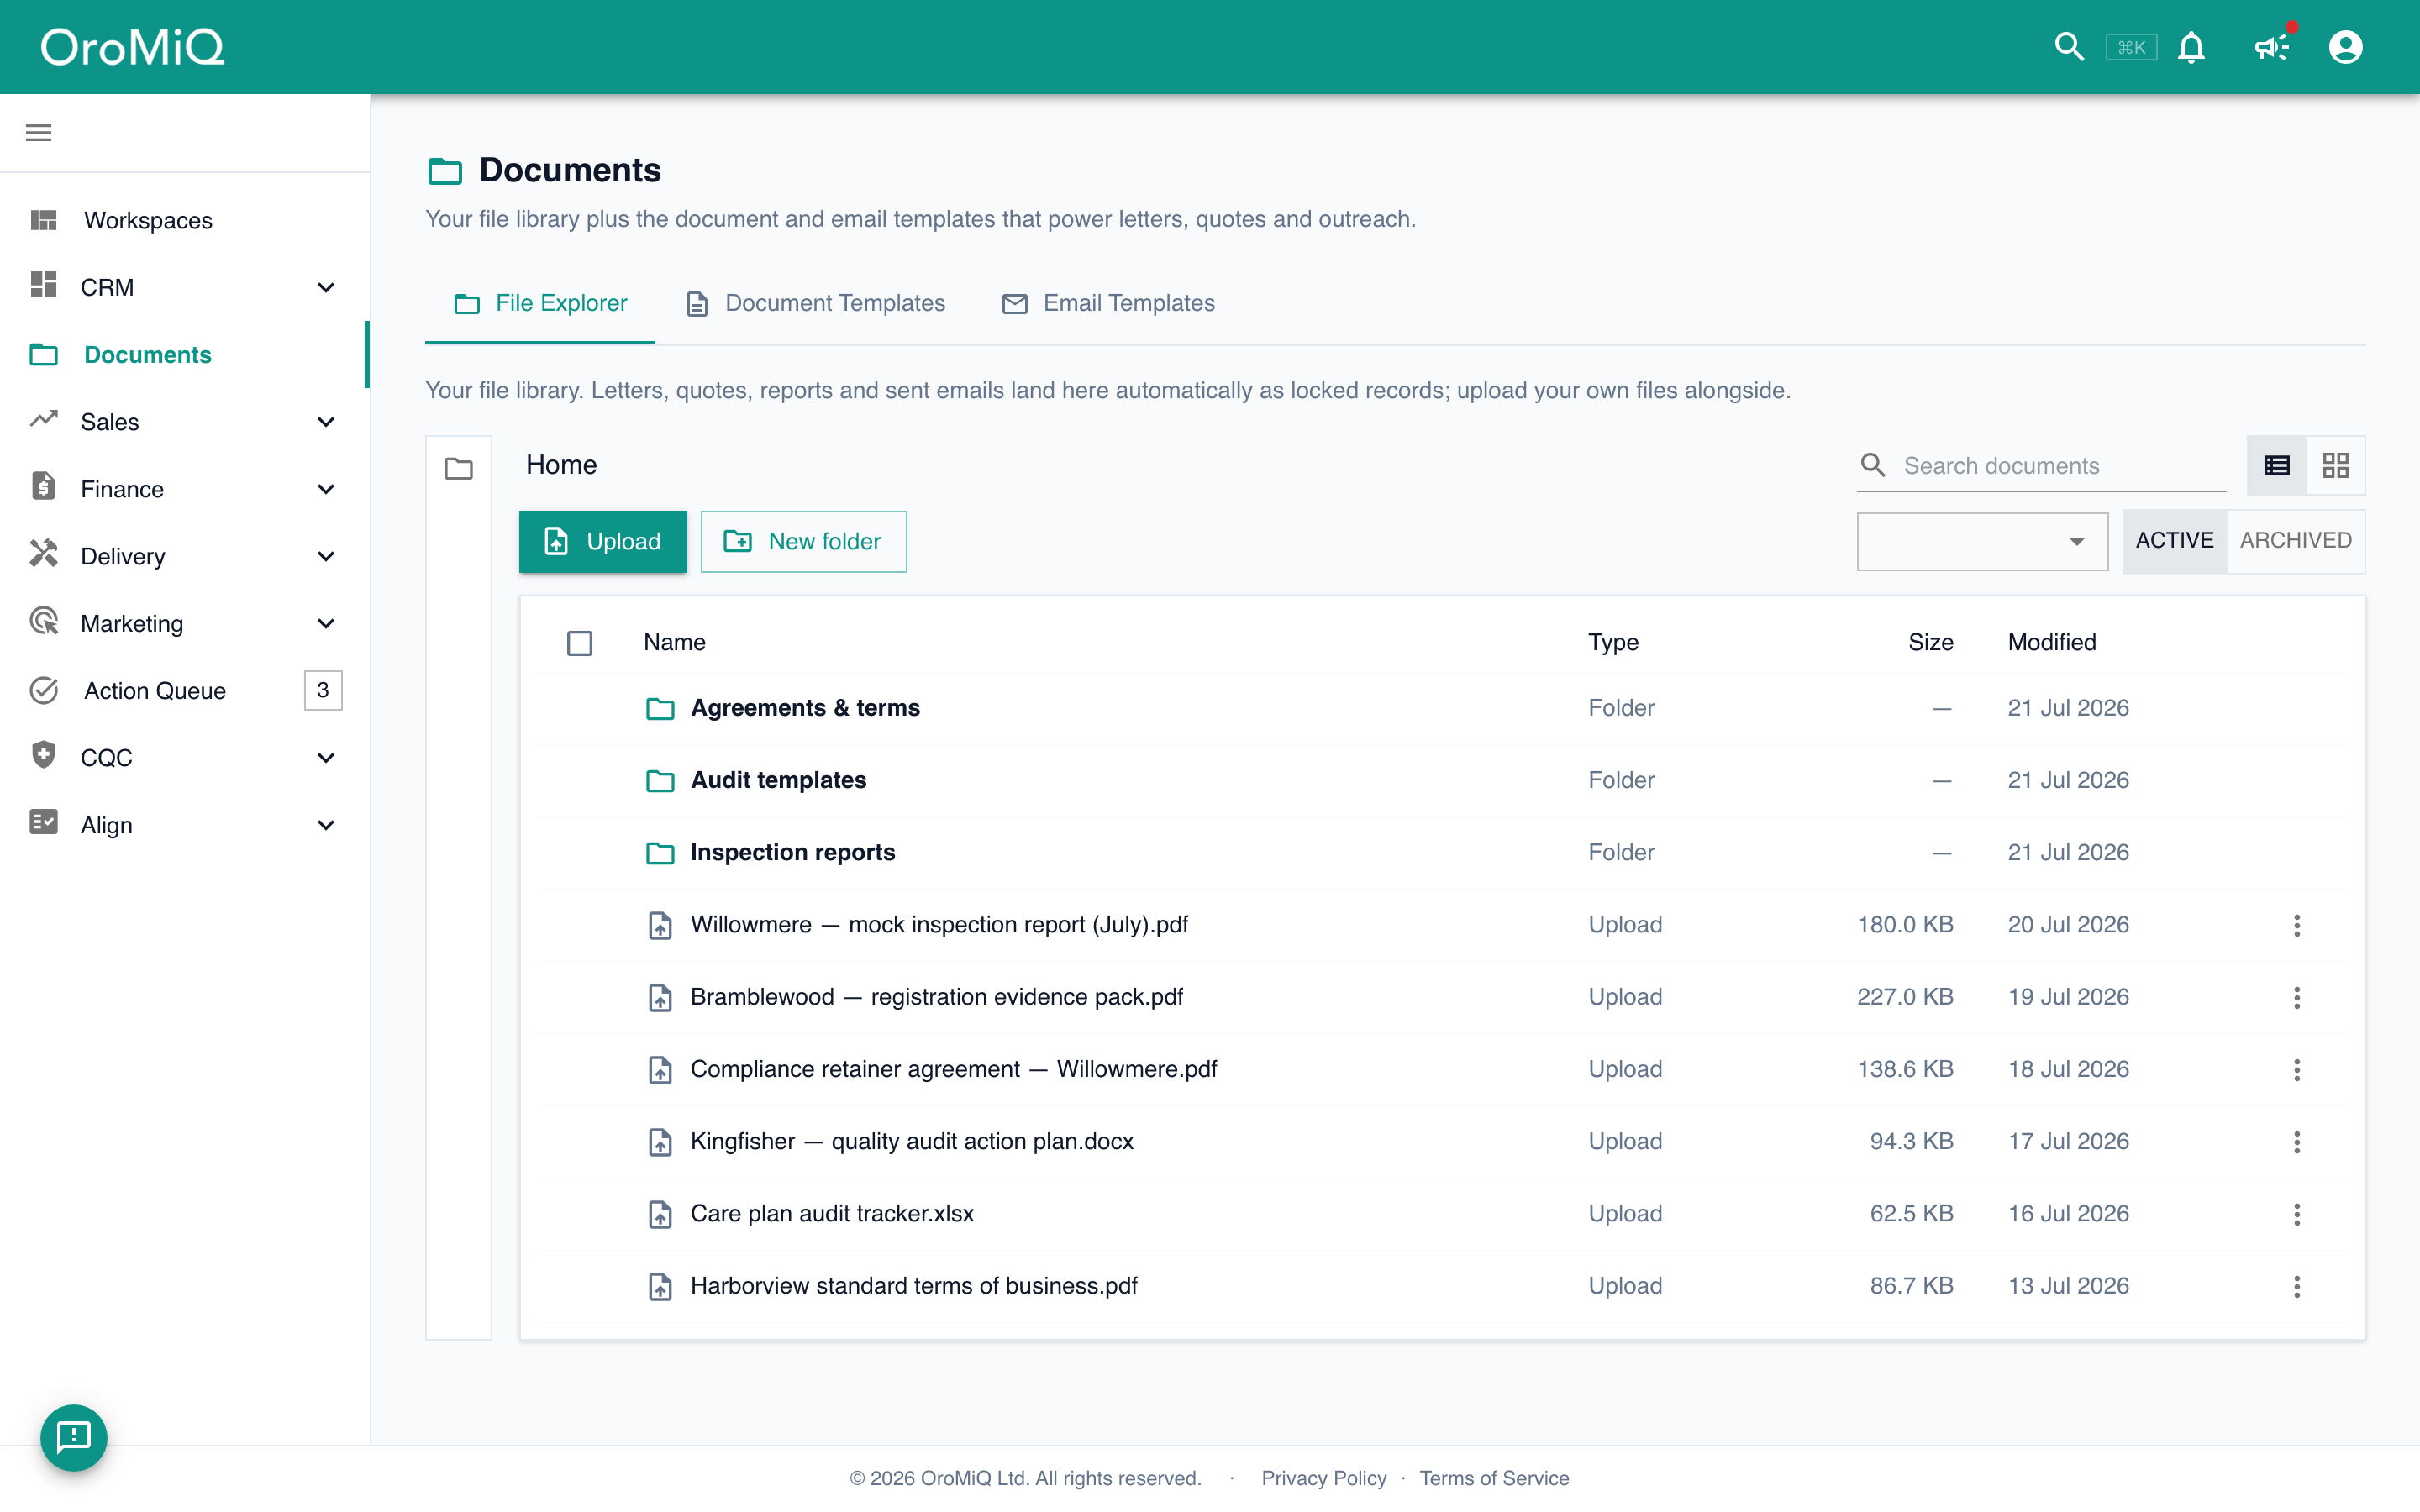Open more options for Care plan audit tracker
This screenshot has height=1512, width=2420.
pyautogui.click(x=2296, y=1214)
